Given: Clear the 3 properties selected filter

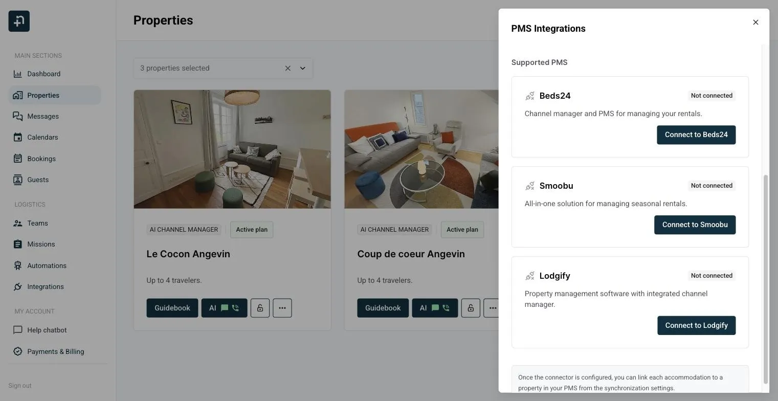Looking at the screenshot, I should [x=288, y=68].
